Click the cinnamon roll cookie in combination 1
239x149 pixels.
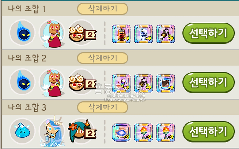(82, 33)
